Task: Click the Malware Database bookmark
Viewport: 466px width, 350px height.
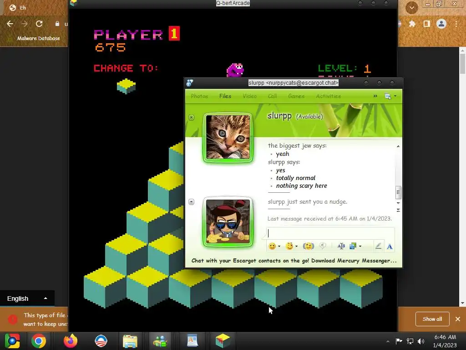Action: (39, 38)
